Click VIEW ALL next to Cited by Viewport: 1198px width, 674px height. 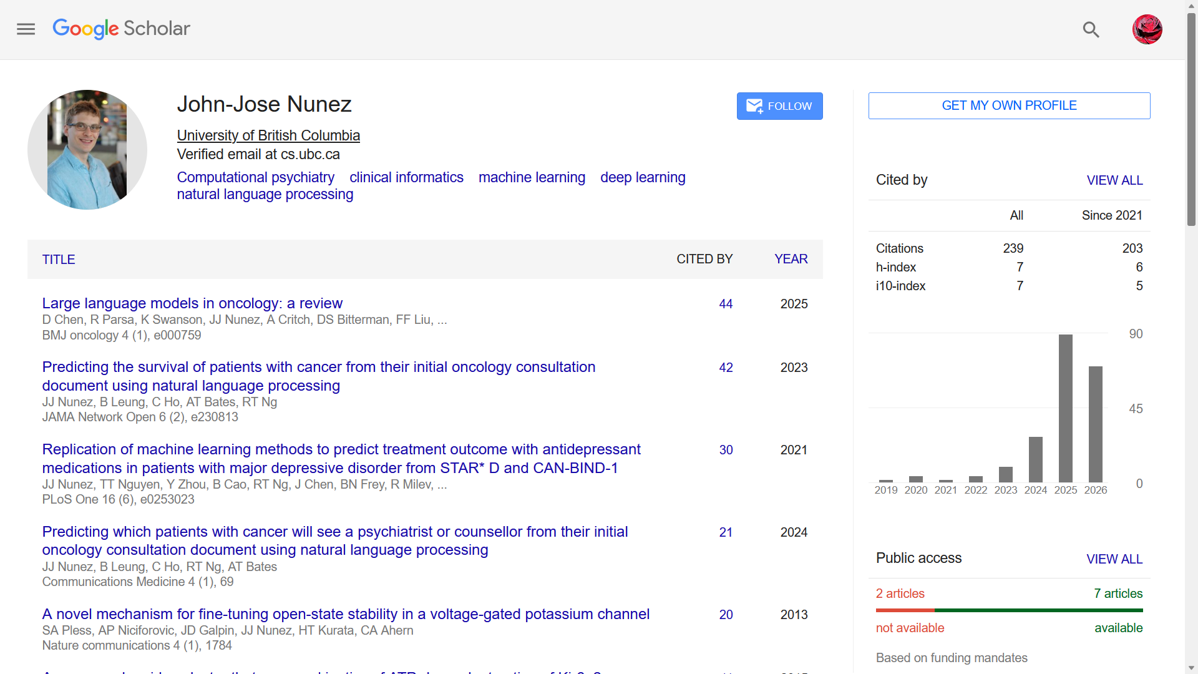(1114, 180)
